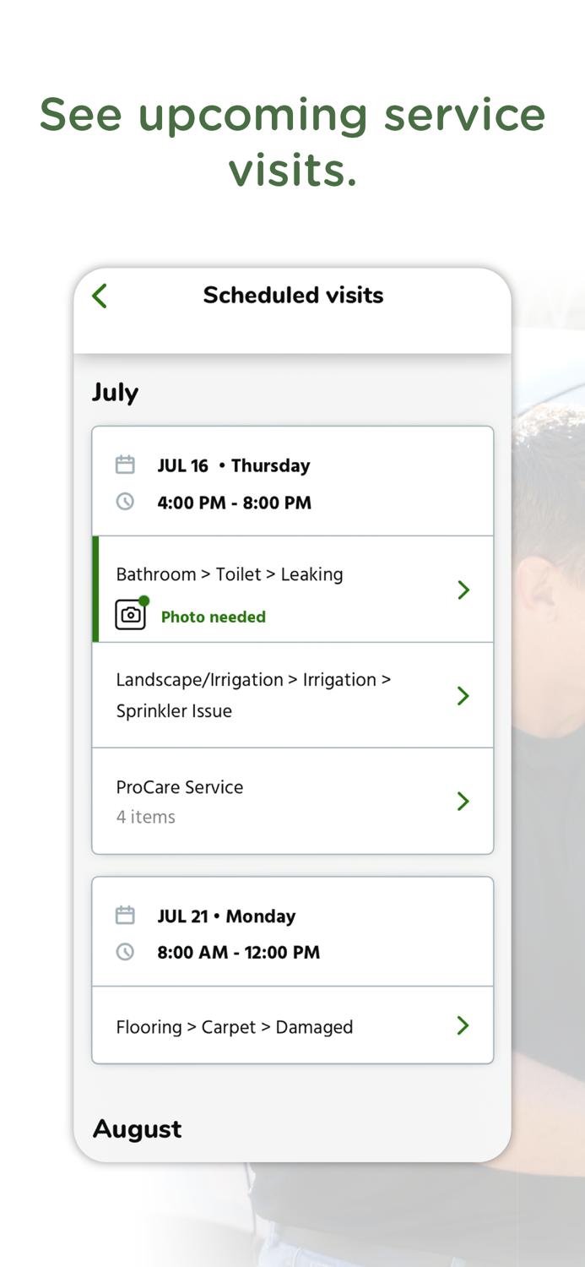Open the Photo needed request
This screenshot has width=585, height=1267.
tap(214, 616)
